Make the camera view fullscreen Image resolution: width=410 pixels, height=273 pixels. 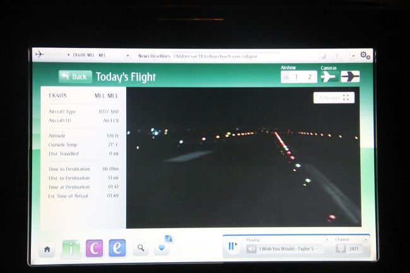(334, 98)
